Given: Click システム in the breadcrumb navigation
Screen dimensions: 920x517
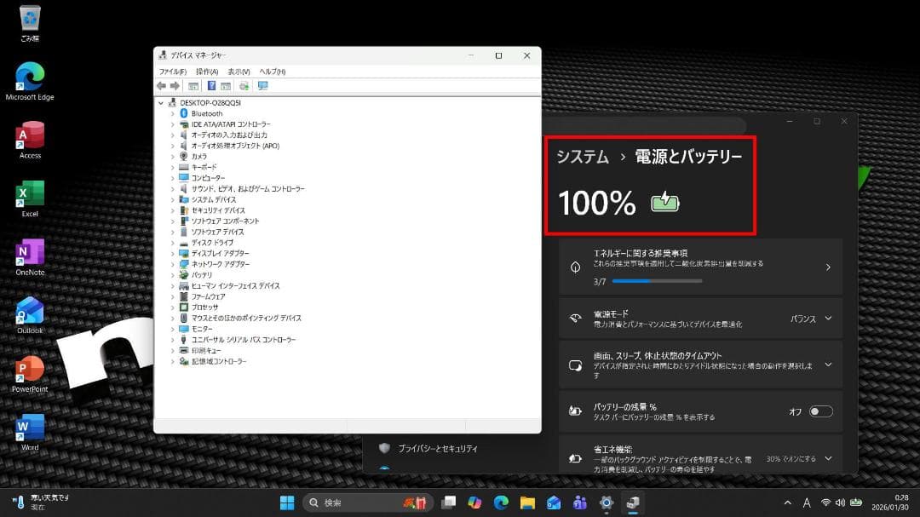Looking at the screenshot, I should tap(582, 157).
